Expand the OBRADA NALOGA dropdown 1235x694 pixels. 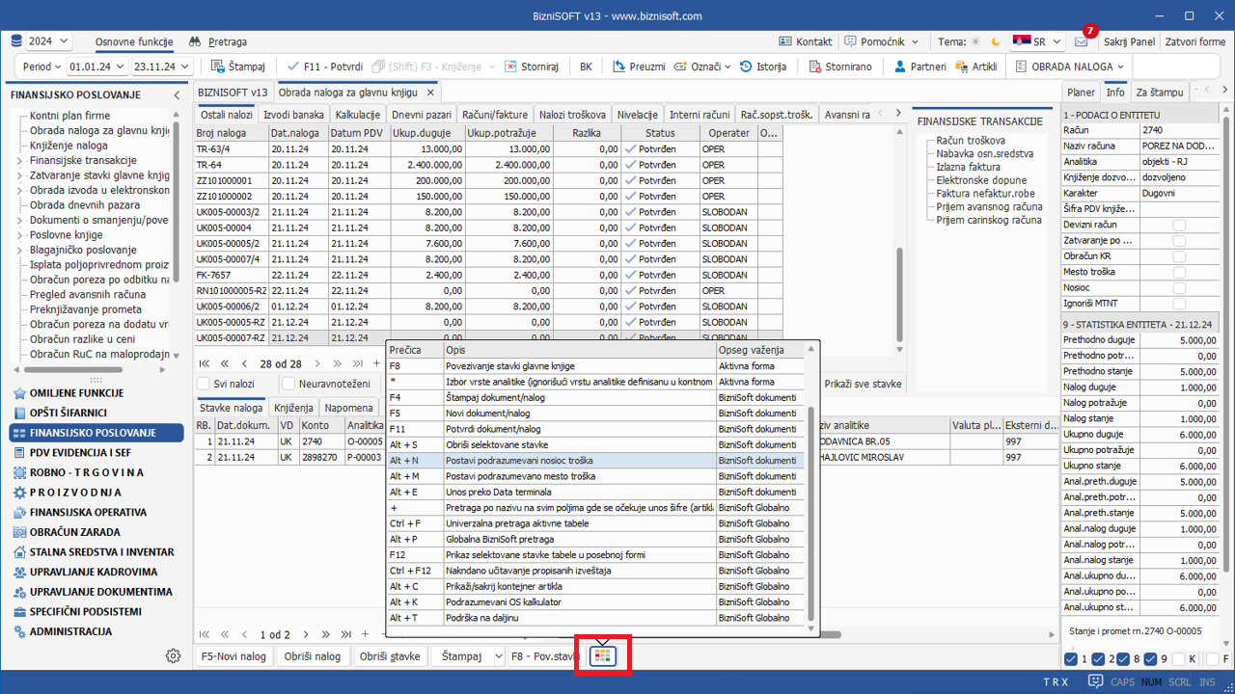click(x=1071, y=67)
